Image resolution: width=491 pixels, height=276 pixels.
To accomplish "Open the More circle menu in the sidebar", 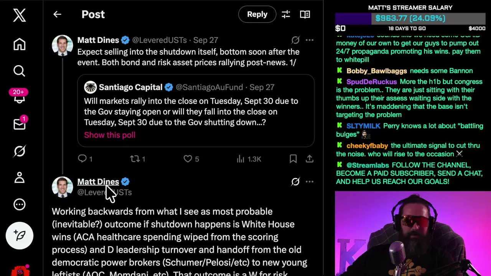I will (x=19, y=204).
